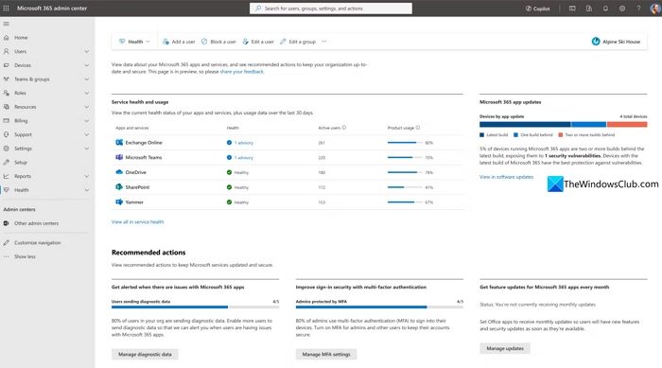
Task: Click orange Two or more builds behind segment
Action: click(x=627, y=124)
